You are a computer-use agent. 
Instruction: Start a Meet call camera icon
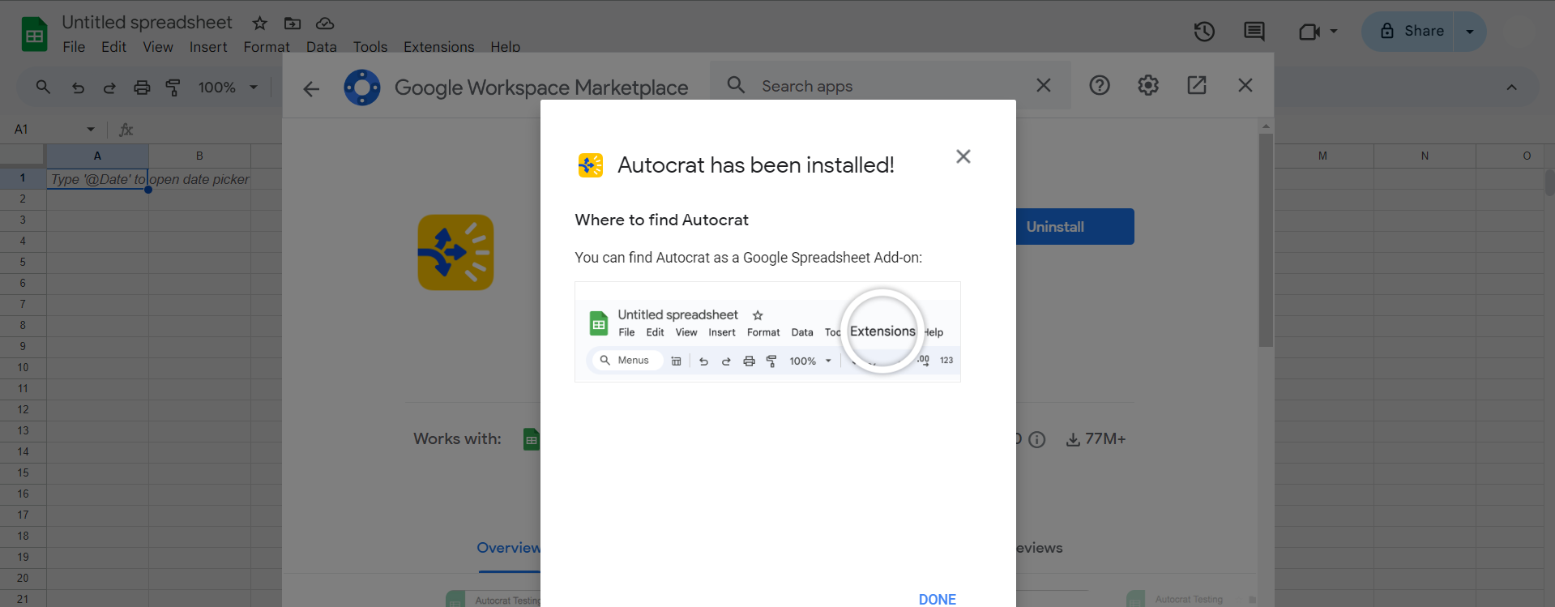tap(1309, 32)
